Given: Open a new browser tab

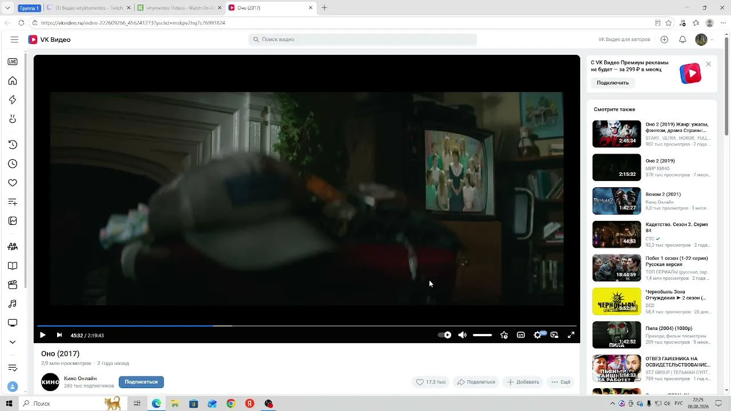Looking at the screenshot, I should [324, 8].
